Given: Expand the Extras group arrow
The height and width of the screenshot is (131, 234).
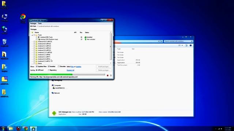Looking at the screenshot, I should [32, 63].
